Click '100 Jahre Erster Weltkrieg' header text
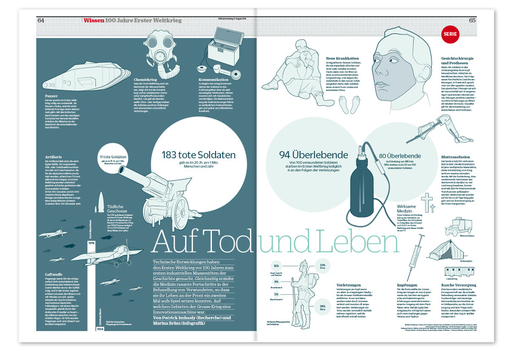The height and width of the screenshot is (349, 512). pos(143,20)
